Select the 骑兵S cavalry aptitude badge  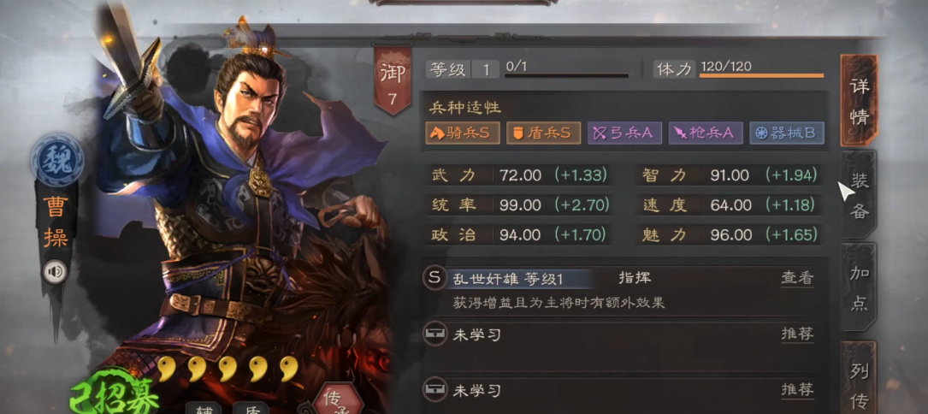(x=462, y=133)
